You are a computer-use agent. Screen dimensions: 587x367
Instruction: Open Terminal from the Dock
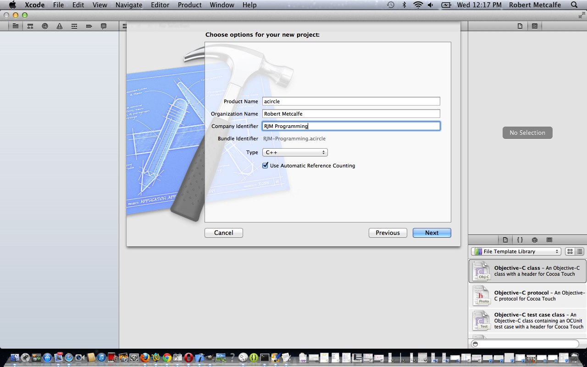tap(265, 357)
